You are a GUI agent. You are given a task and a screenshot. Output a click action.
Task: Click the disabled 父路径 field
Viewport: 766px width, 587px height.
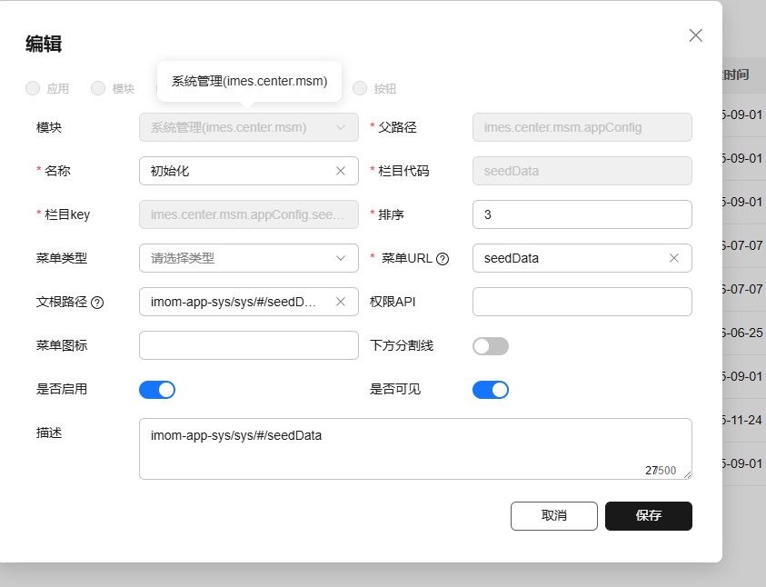click(582, 127)
